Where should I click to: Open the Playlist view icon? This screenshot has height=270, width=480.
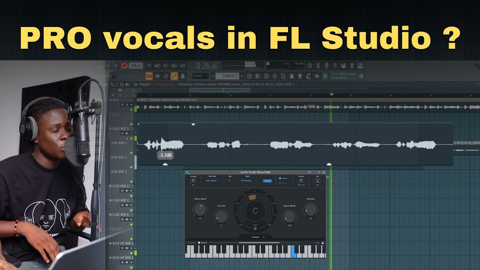[250, 76]
